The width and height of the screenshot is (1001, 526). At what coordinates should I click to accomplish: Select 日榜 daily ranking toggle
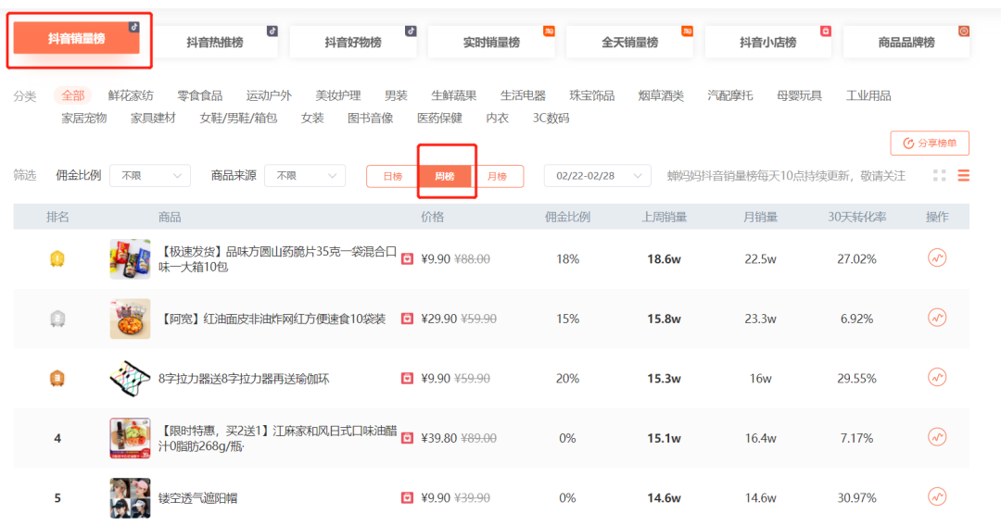(393, 176)
